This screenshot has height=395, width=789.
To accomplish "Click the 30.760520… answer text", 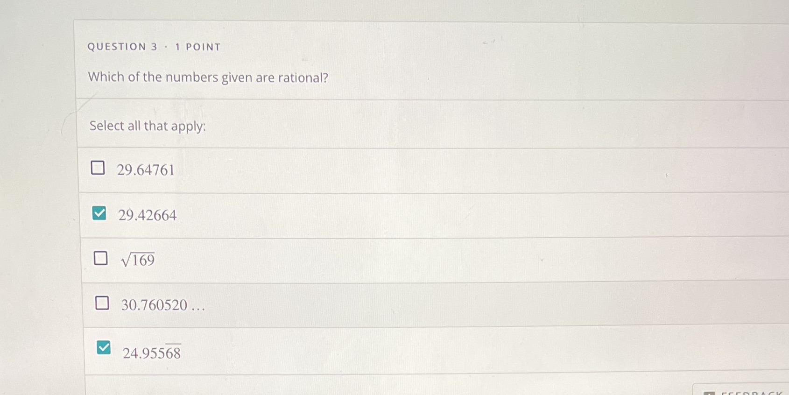I will click(x=162, y=305).
